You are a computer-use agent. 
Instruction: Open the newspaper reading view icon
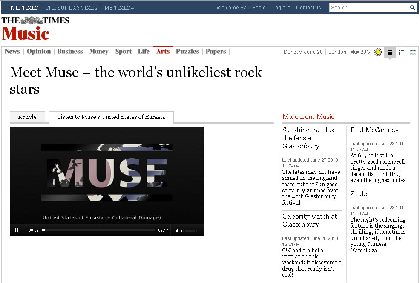[x=413, y=52]
